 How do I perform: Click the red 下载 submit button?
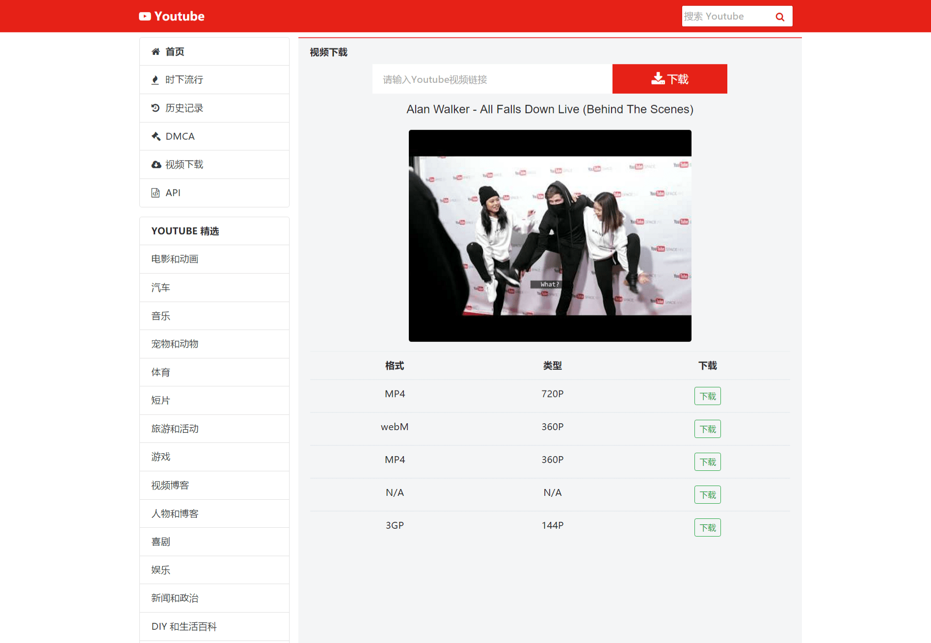(x=669, y=79)
